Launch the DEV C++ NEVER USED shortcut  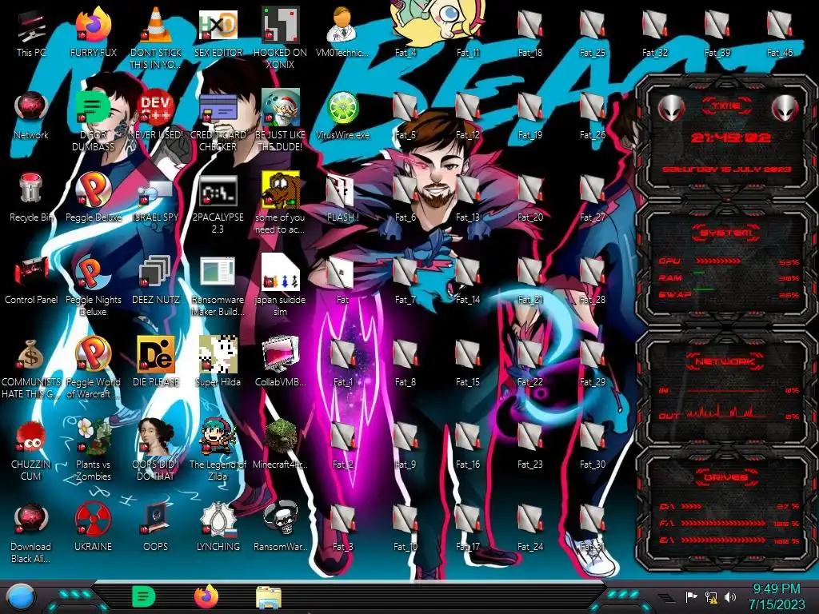click(156, 115)
